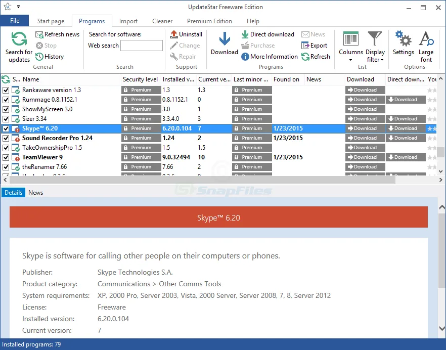Screen dimensions: 446x350
Task: Uncheck the Rankaware version 1.3 checkbox
Action: (x=6, y=90)
